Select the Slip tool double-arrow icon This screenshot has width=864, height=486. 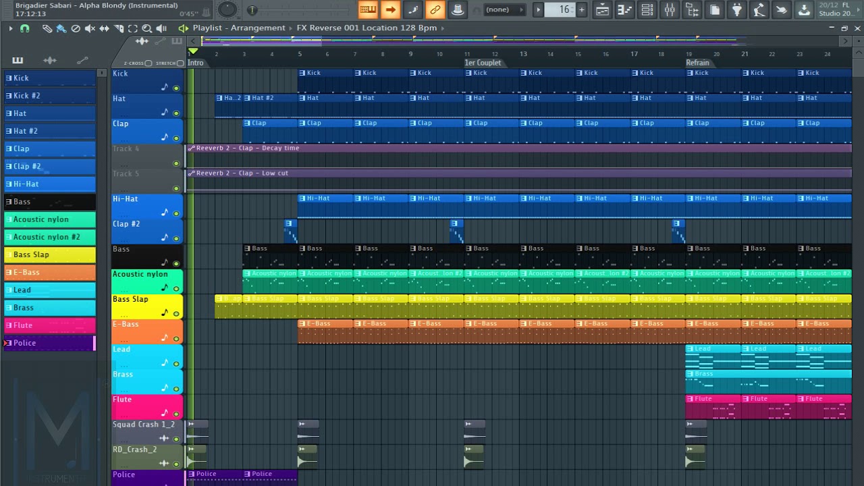(104, 28)
